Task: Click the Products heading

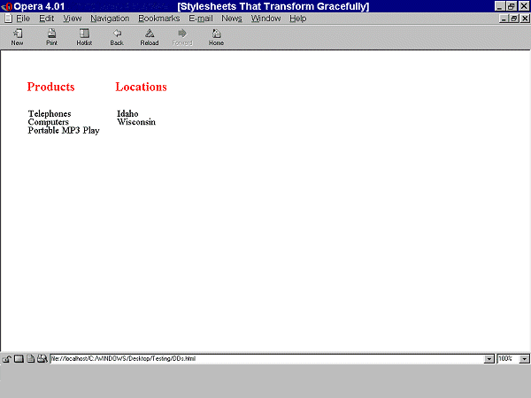Action: pyautogui.click(x=50, y=87)
